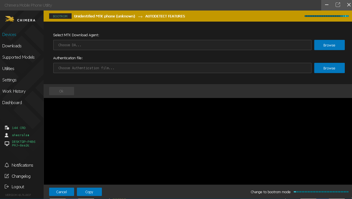Click the Notifications bell icon

(x=7, y=165)
